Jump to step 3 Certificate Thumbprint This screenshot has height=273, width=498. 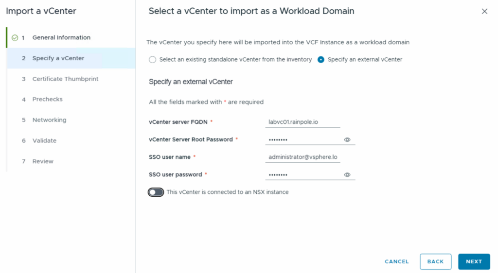65,79
